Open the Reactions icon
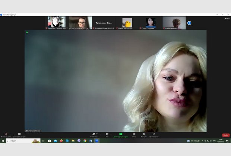231x156 pixels. point(143,134)
